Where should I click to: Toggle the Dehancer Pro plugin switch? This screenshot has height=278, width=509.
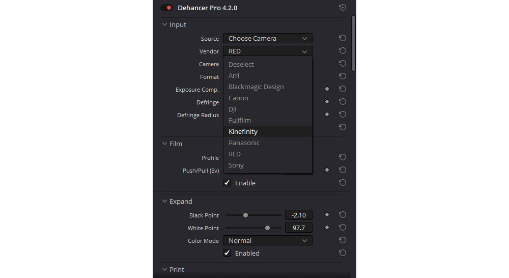point(167,8)
